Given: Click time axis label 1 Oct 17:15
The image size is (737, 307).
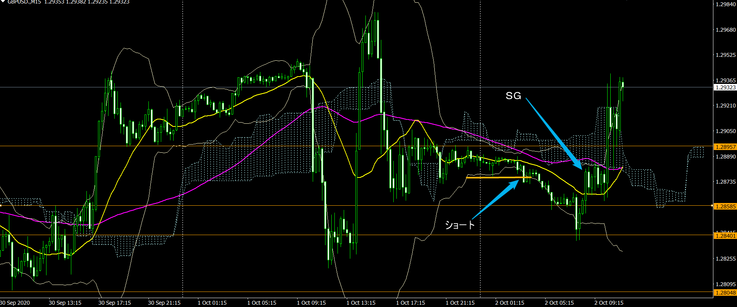Looking at the screenshot, I should (x=411, y=303).
